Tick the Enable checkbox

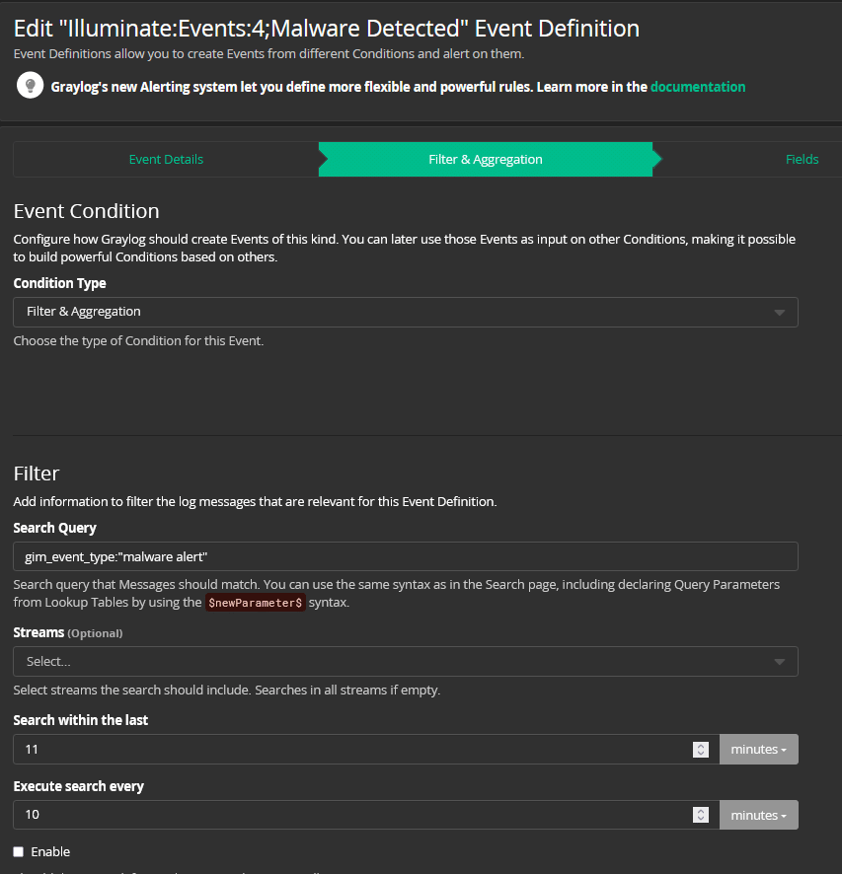(19, 851)
